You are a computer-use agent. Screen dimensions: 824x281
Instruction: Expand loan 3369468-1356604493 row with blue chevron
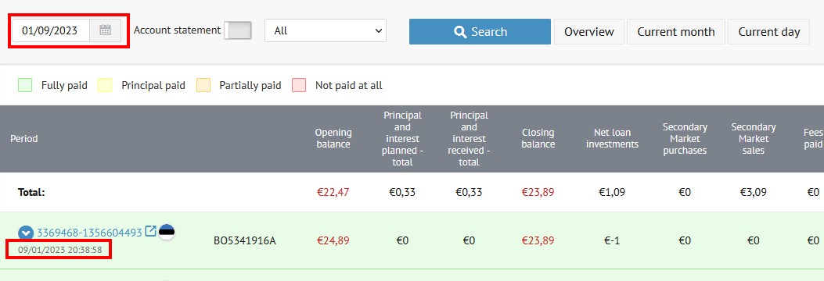point(26,233)
